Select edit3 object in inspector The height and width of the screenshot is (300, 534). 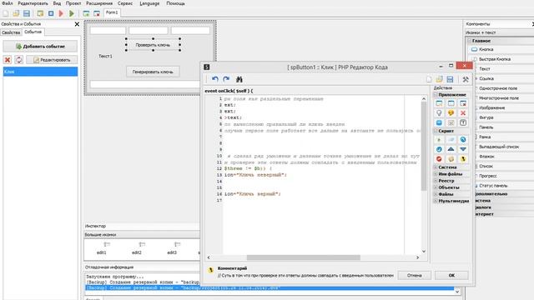pos(172,248)
